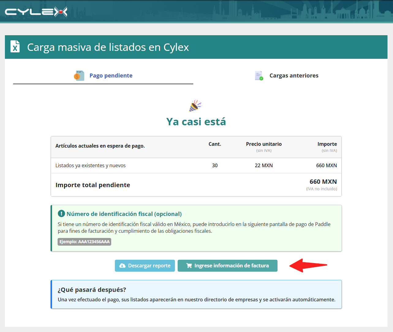The height and width of the screenshot is (332, 393).
Task: Click the Excel file icon beside title
Action: 15,47
